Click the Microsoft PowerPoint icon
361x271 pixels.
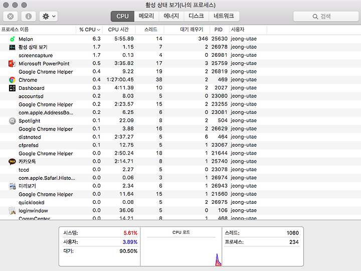coord(12,63)
